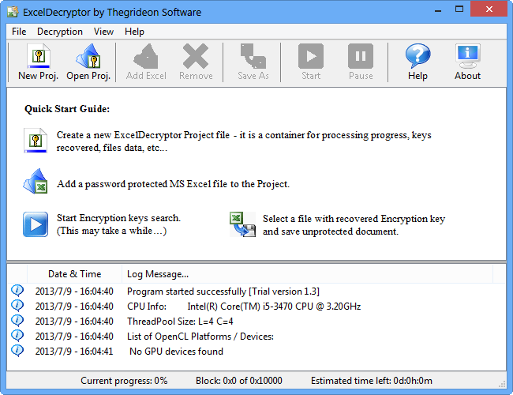The width and height of the screenshot is (513, 395).
Task: Select log row 'Program started successfully [Trial version 1.3]'
Action: pyautogui.click(x=256, y=292)
